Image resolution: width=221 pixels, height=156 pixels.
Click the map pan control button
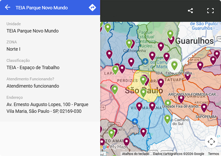[x=211, y=141]
